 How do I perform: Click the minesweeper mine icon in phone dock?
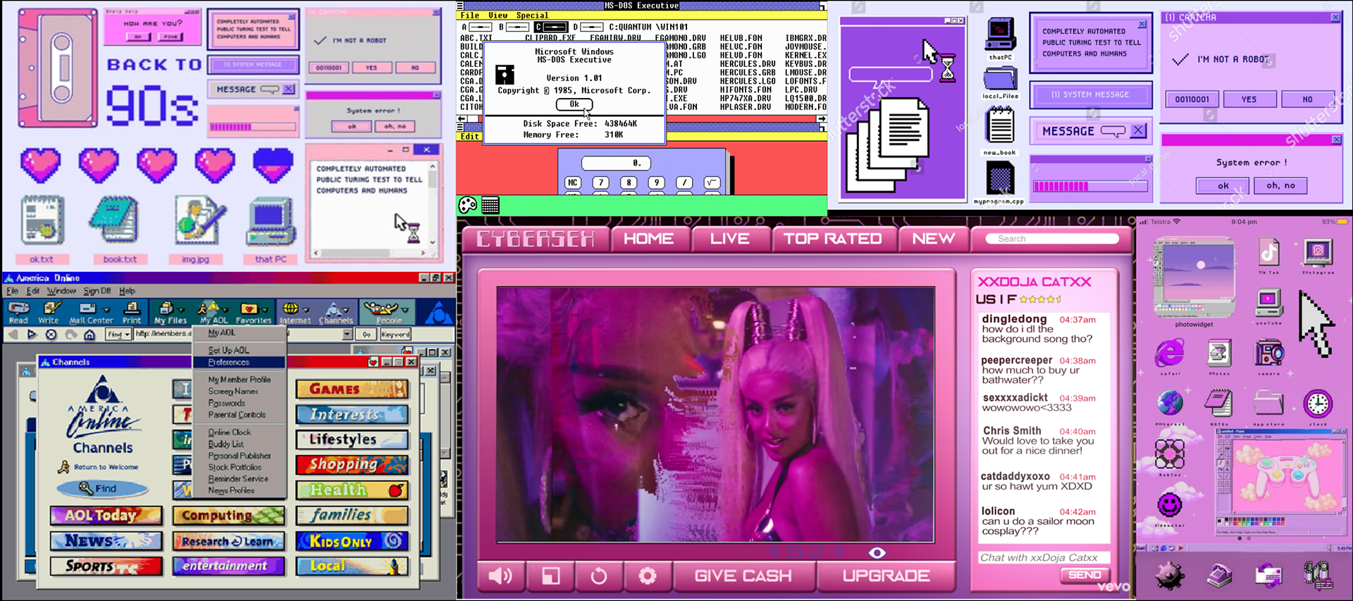(1170, 576)
